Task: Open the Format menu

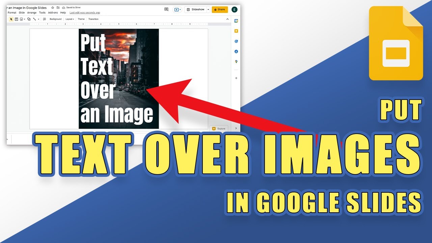Action: (x=12, y=13)
